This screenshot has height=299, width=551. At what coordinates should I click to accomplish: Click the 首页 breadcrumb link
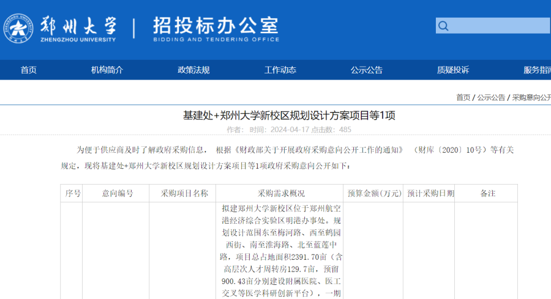(463, 97)
